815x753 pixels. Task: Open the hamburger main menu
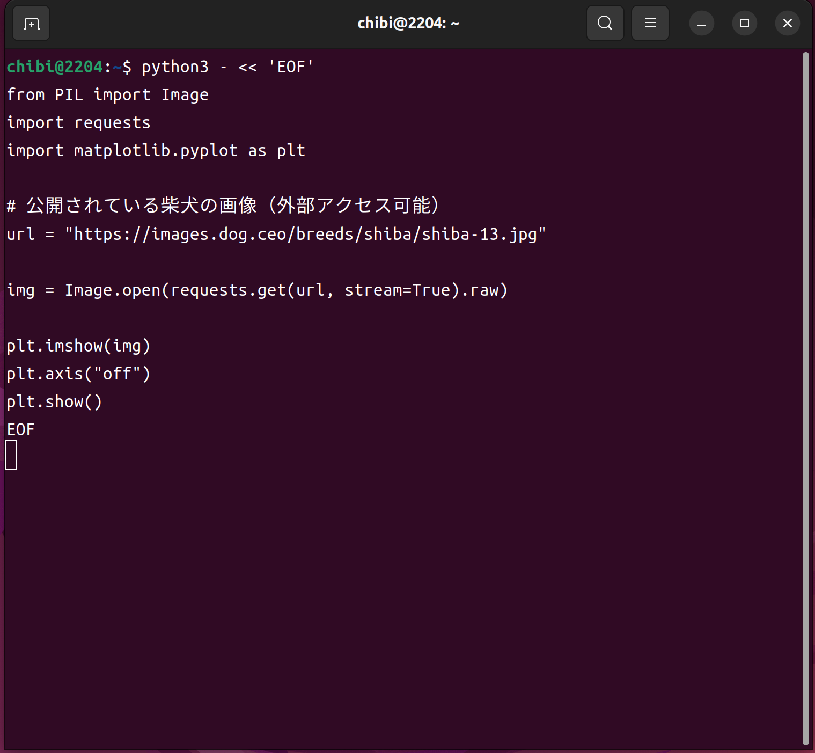[x=650, y=23]
